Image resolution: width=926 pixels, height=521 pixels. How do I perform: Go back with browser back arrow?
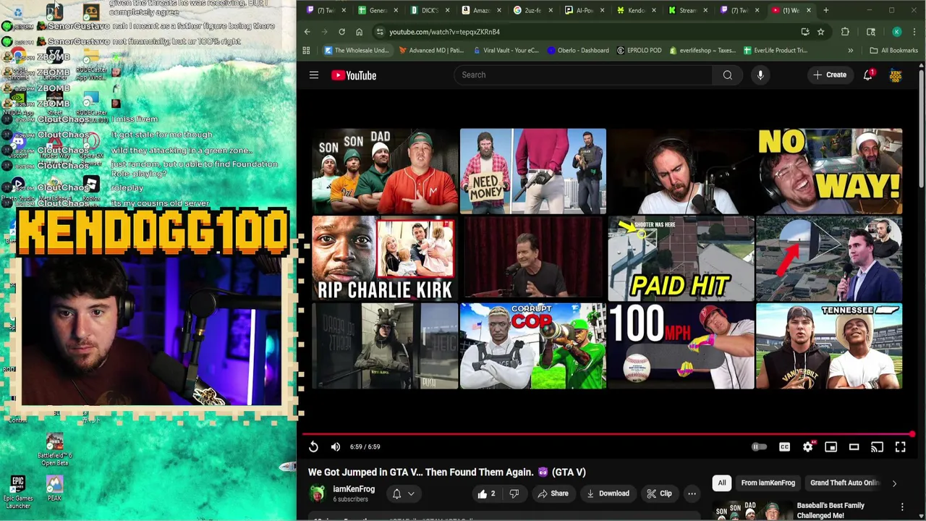coord(307,32)
